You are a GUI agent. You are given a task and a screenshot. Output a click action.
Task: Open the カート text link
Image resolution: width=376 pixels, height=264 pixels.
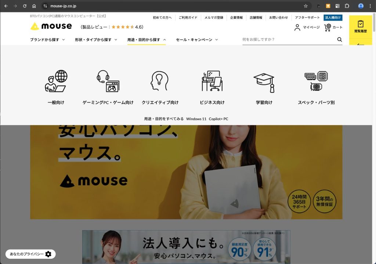point(337,27)
